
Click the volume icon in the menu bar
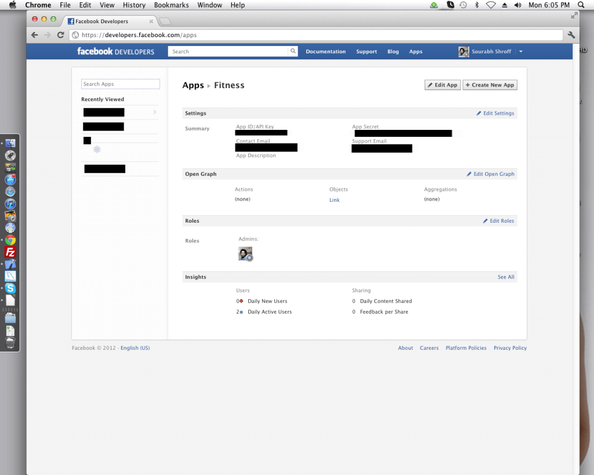point(517,5)
